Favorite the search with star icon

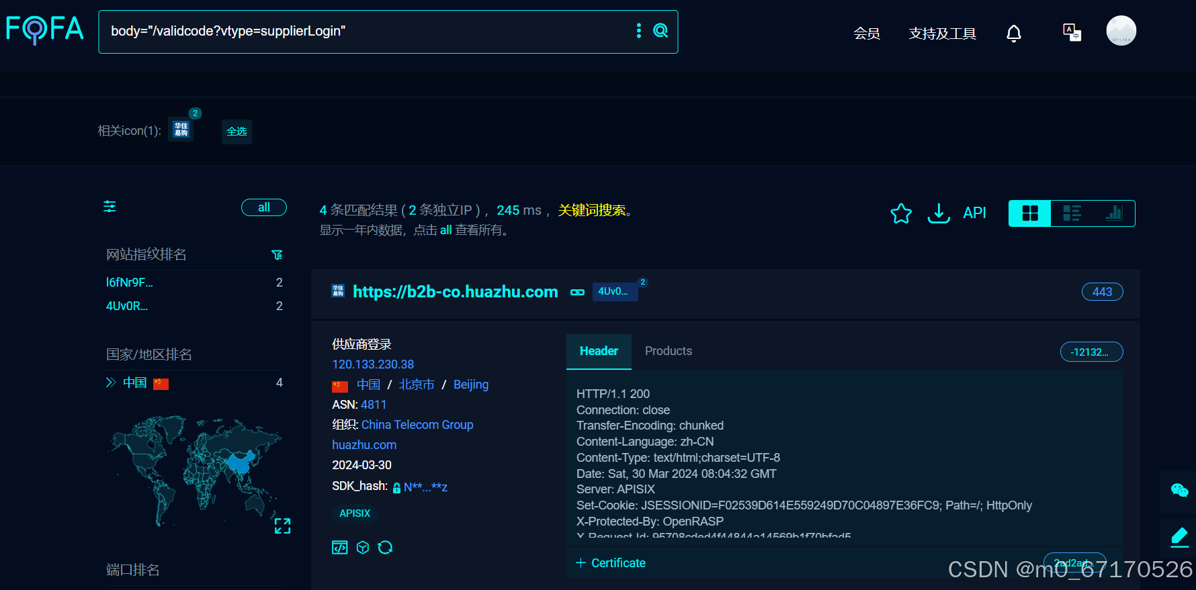901,213
